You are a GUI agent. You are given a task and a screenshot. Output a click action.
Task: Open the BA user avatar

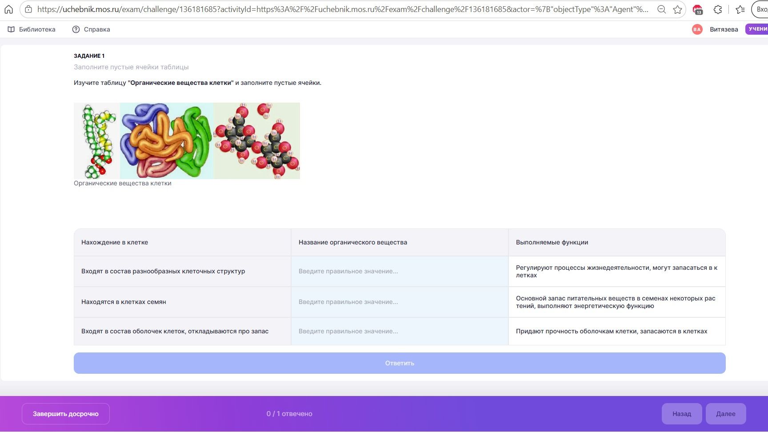click(697, 29)
